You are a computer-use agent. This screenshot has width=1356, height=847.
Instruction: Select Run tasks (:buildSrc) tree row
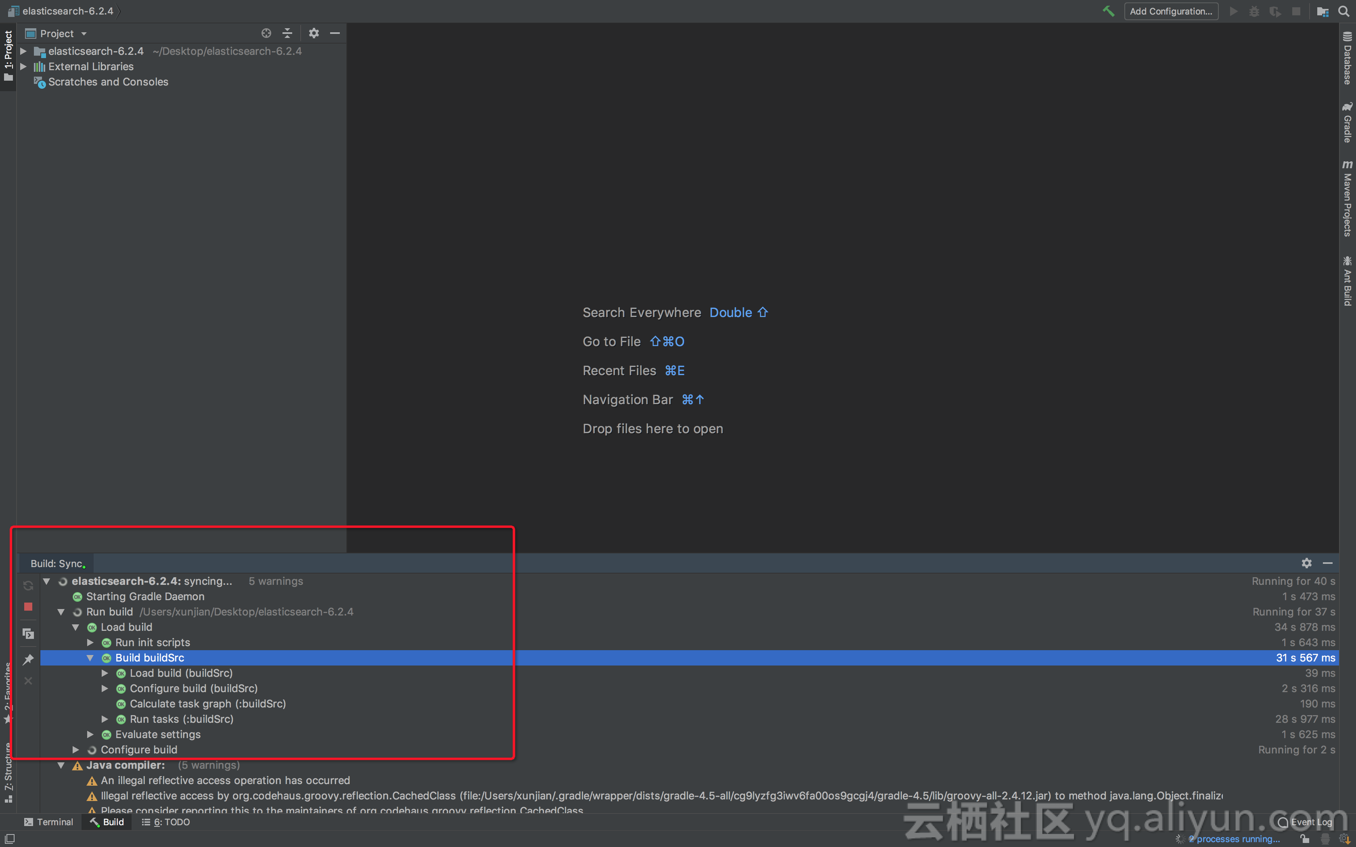click(181, 719)
